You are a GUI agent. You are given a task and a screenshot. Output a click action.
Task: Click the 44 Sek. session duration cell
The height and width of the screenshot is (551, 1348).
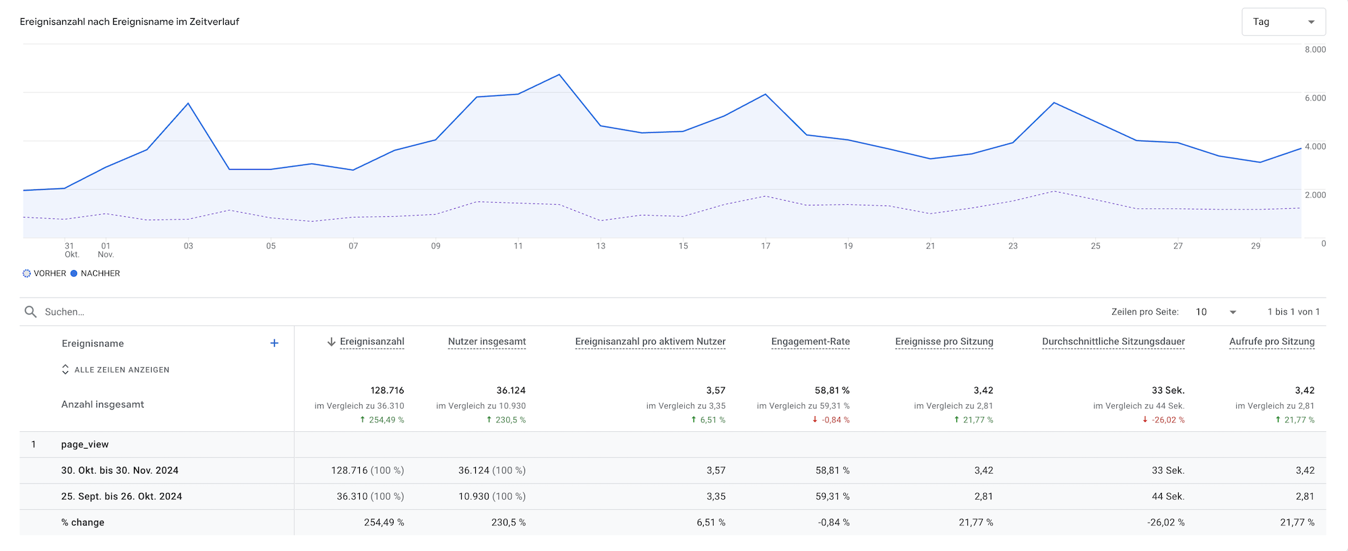[1168, 496]
